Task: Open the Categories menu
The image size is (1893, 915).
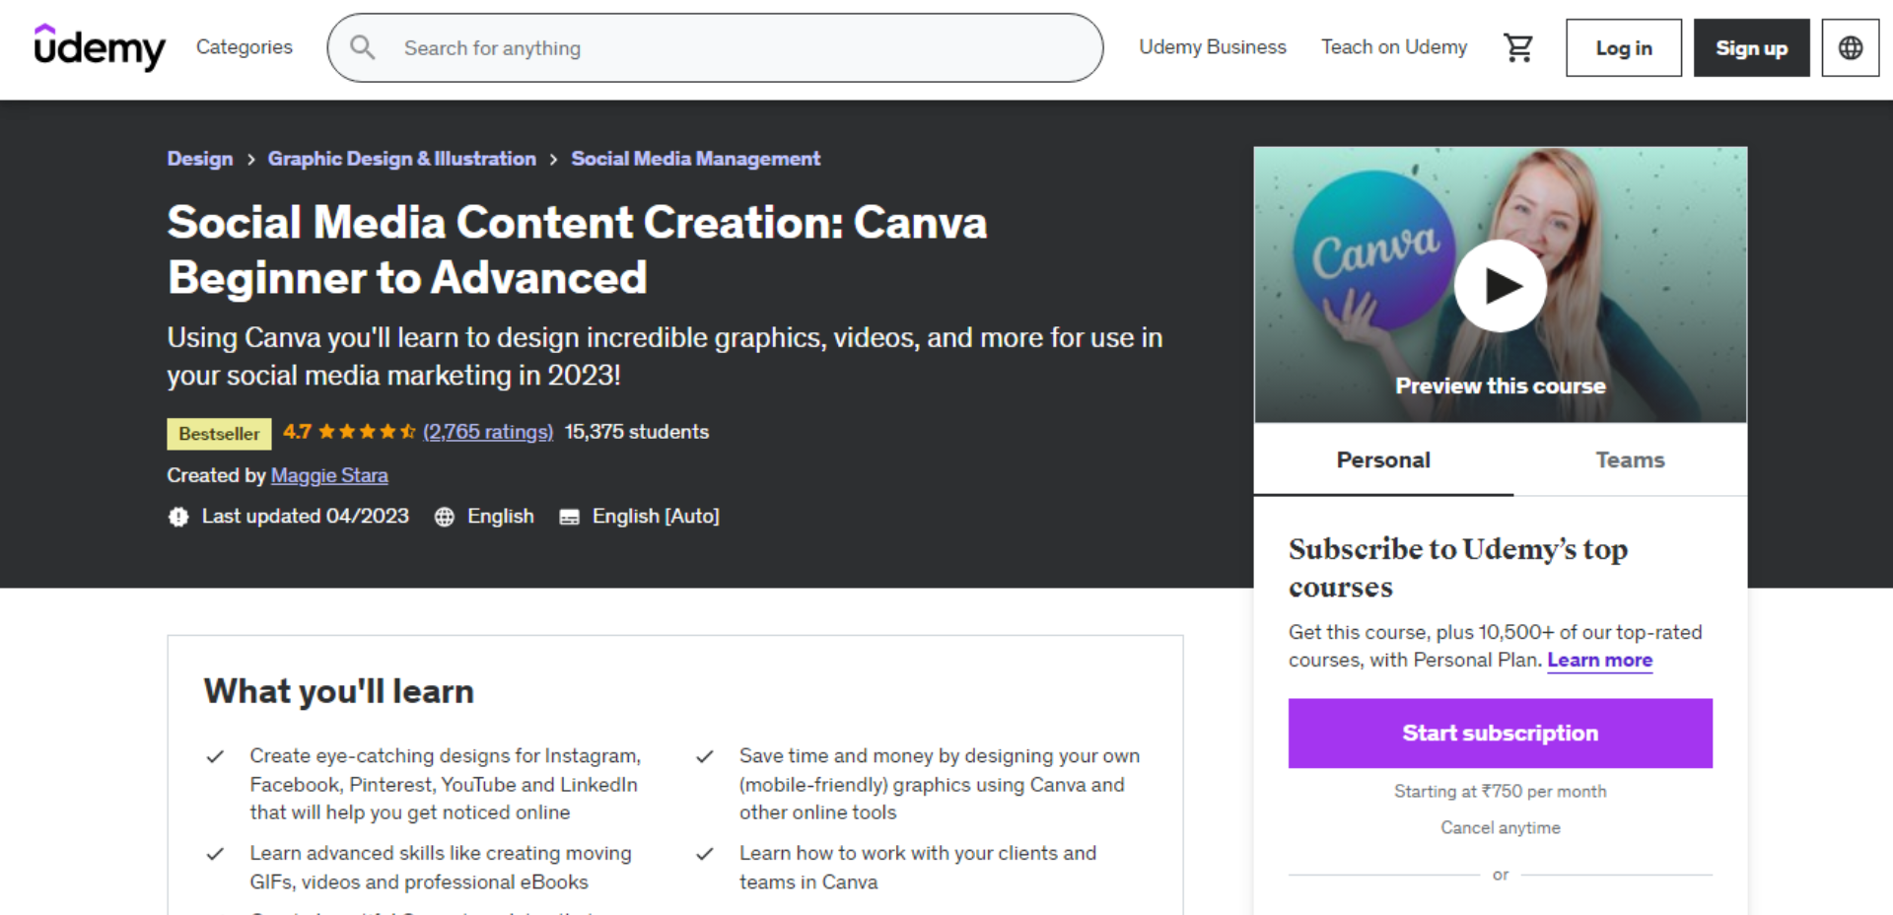Action: 245,47
